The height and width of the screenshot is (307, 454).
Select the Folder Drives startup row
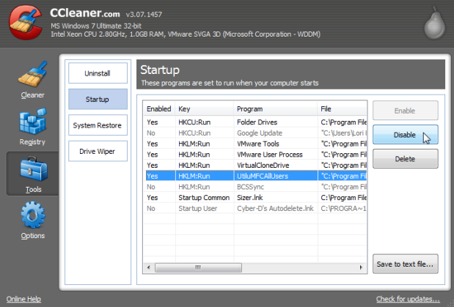tap(255, 122)
